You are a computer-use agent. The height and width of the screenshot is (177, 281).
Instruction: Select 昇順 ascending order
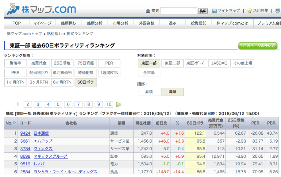(149, 92)
